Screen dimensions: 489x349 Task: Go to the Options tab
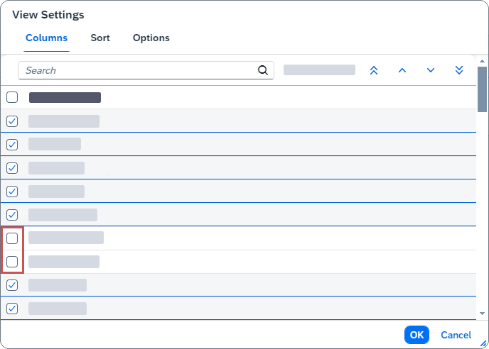point(151,38)
